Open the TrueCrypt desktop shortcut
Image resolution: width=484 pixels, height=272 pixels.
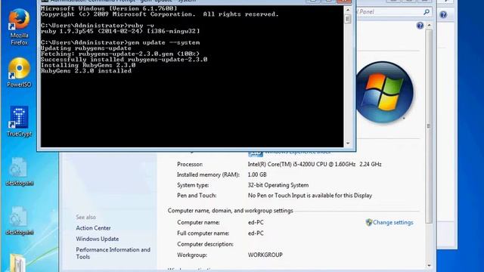[19, 121]
